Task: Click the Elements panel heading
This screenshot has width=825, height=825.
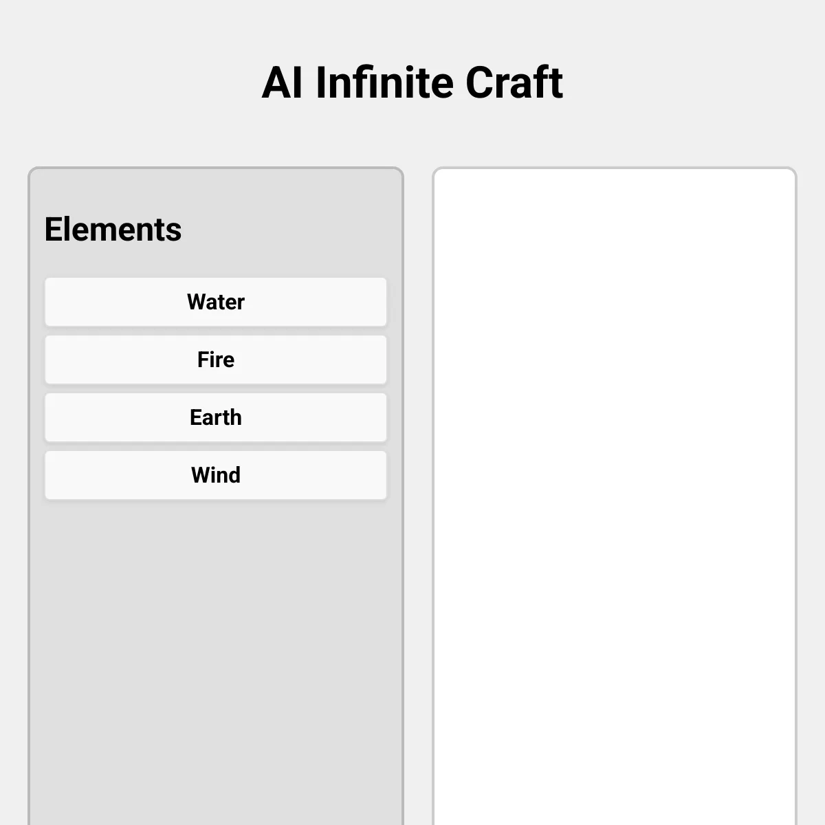Action: (x=113, y=230)
